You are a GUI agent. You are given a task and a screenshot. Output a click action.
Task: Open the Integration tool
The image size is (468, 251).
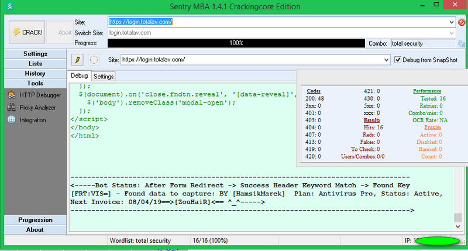point(27,120)
